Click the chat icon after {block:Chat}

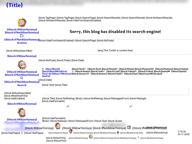click(122, 74)
